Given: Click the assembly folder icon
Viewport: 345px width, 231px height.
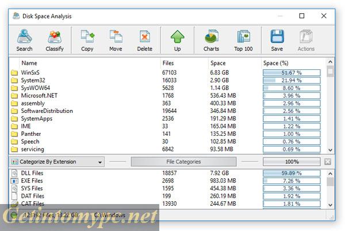Looking at the screenshot, I should (x=14, y=103).
